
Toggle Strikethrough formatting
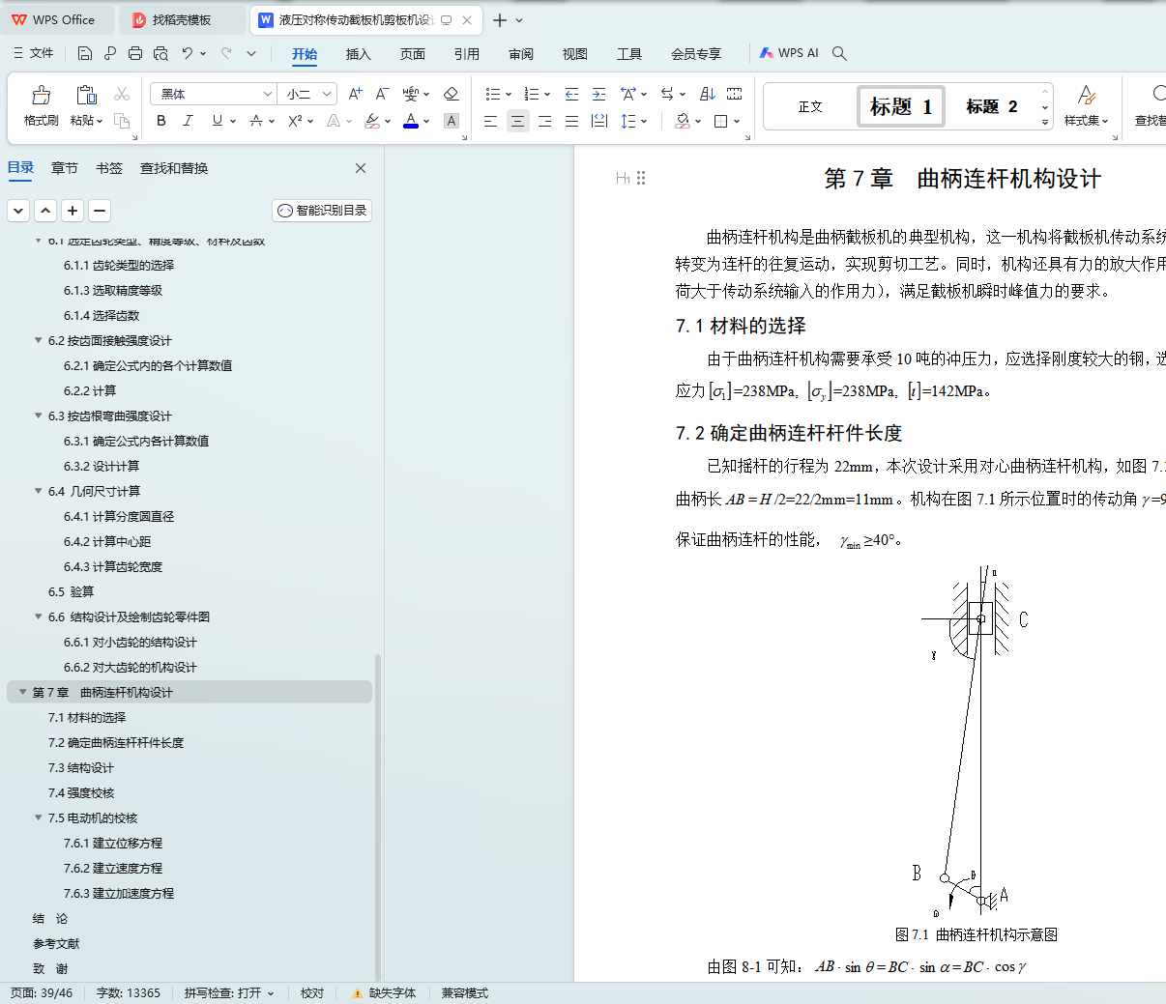click(x=256, y=121)
